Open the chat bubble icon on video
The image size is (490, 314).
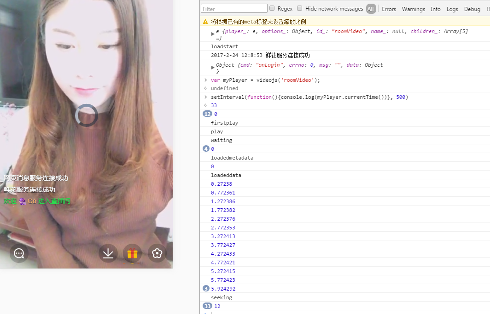pyautogui.click(x=19, y=253)
